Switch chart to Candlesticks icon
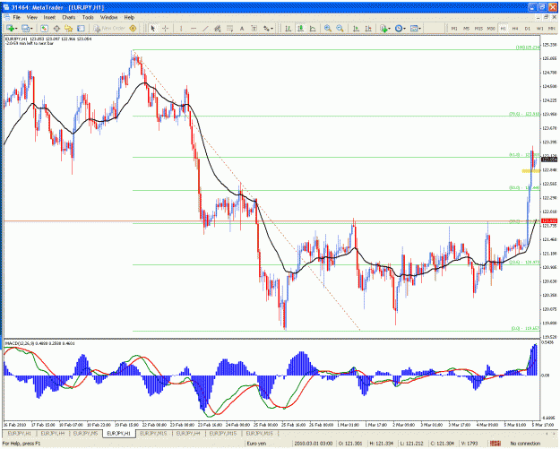This screenshot has width=560, height=449. click(300, 29)
